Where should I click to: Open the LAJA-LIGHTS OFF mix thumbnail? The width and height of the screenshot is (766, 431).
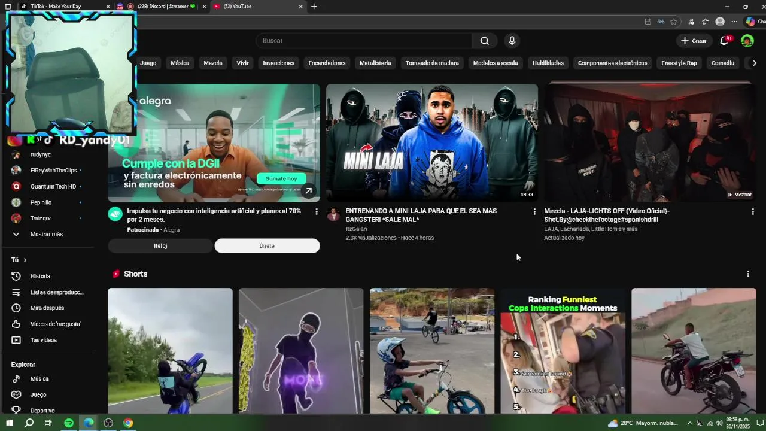pyautogui.click(x=650, y=142)
